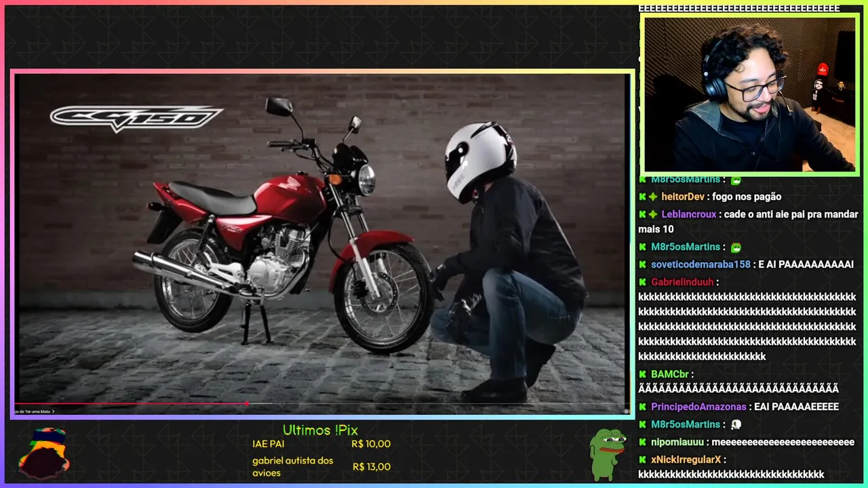
Task: Click the white emote in M8r5osMartins's message
Action: click(736, 424)
